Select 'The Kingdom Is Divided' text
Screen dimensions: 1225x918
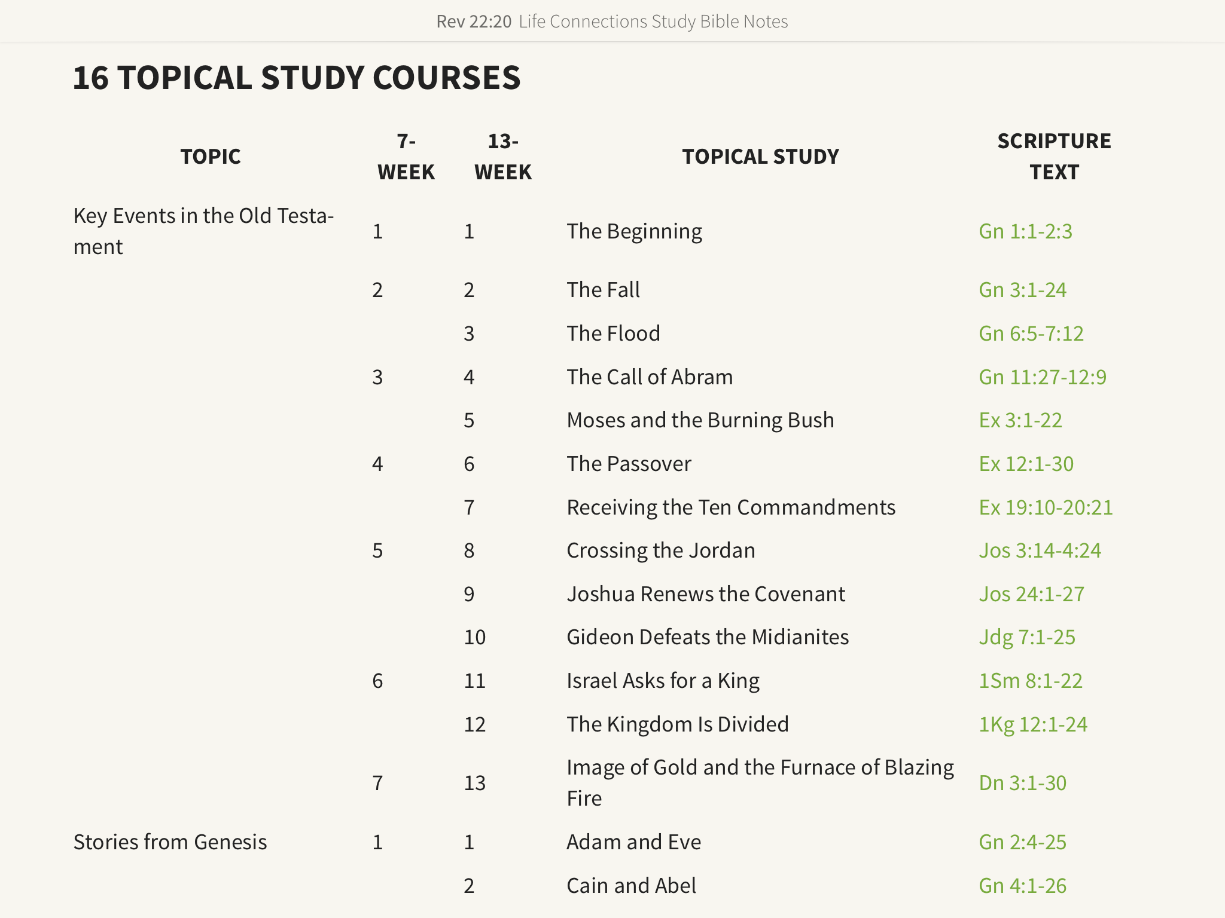click(678, 724)
